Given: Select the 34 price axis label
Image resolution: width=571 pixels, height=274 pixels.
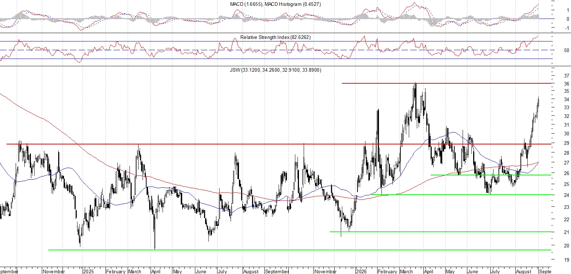Looking at the screenshot, I should tap(567, 99).
